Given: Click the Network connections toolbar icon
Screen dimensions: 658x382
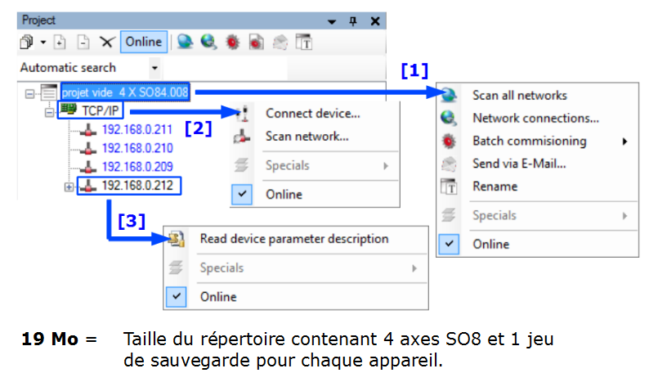Looking at the screenshot, I should [x=208, y=41].
